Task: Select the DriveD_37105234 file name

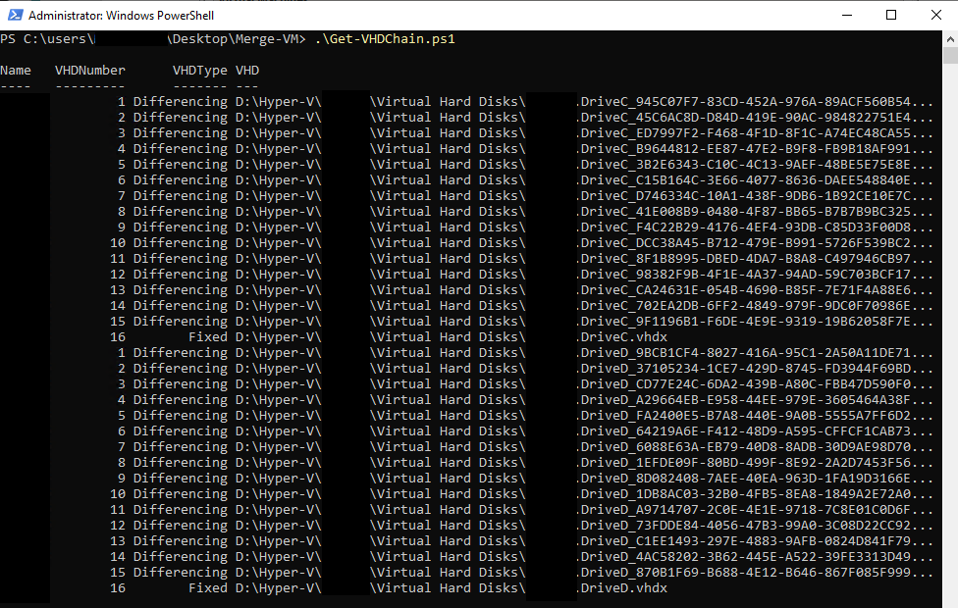Action: 755,369
